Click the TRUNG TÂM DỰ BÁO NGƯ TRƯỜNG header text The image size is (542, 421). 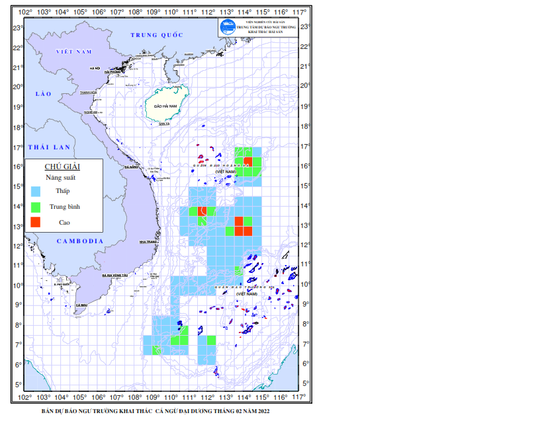click(x=266, y=27)
